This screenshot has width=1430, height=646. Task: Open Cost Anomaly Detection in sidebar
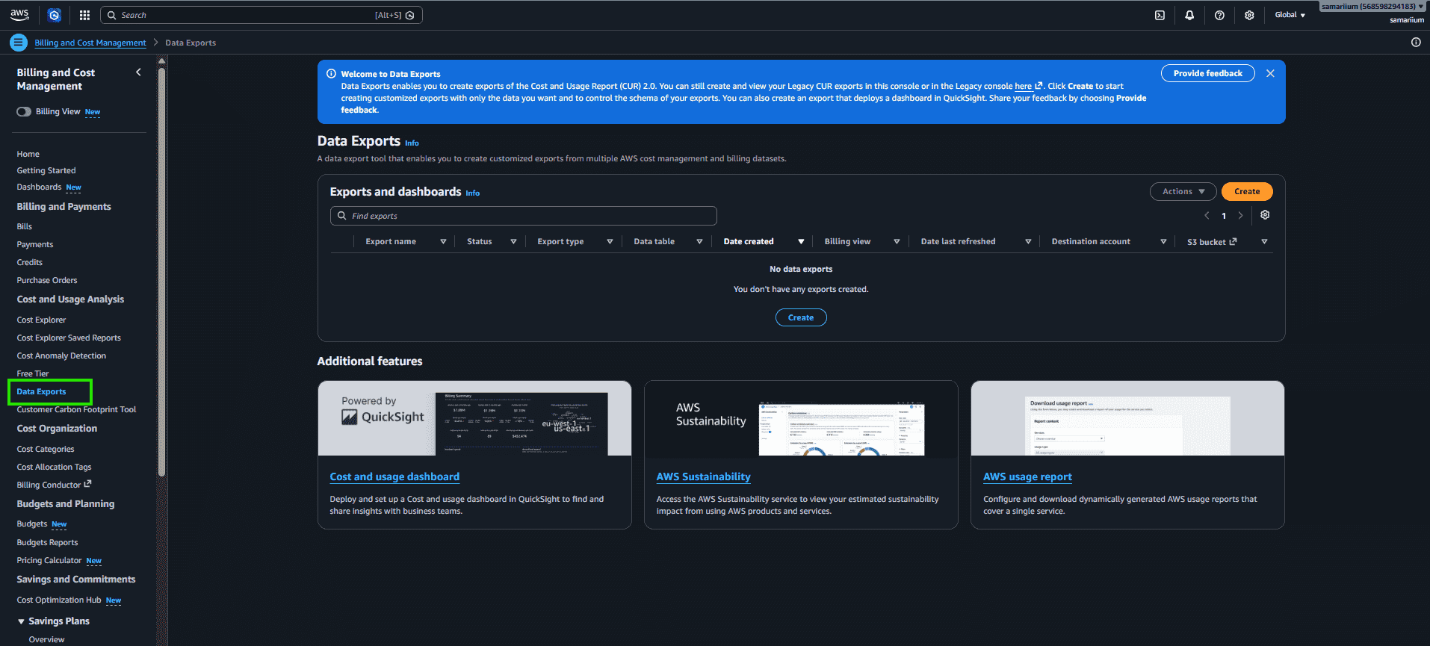pyautogui.click(x=61, y=355)
